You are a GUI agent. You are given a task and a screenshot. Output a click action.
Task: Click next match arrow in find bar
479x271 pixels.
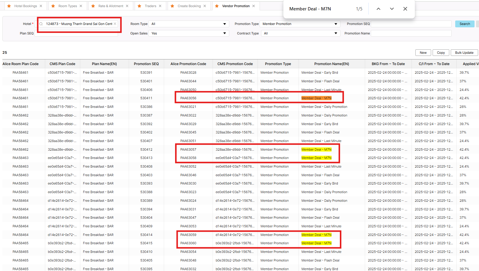tap(392, 9)
